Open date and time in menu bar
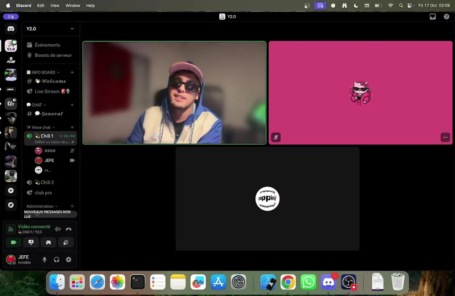The height and width of the screenshot is (296, 455). tap(434, 5)
